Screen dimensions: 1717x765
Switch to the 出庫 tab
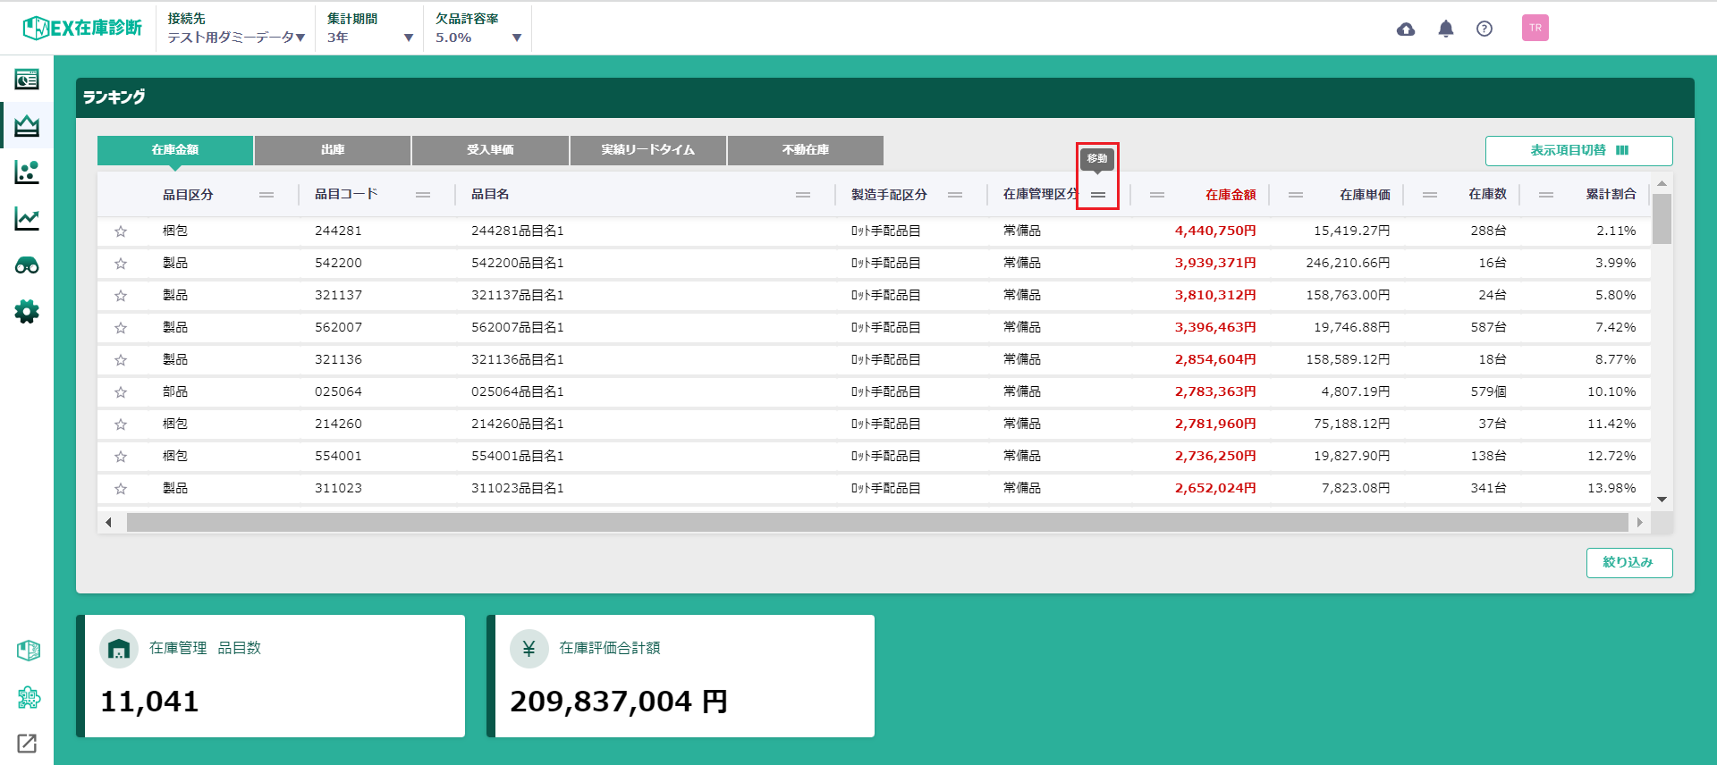coord(333,150)
